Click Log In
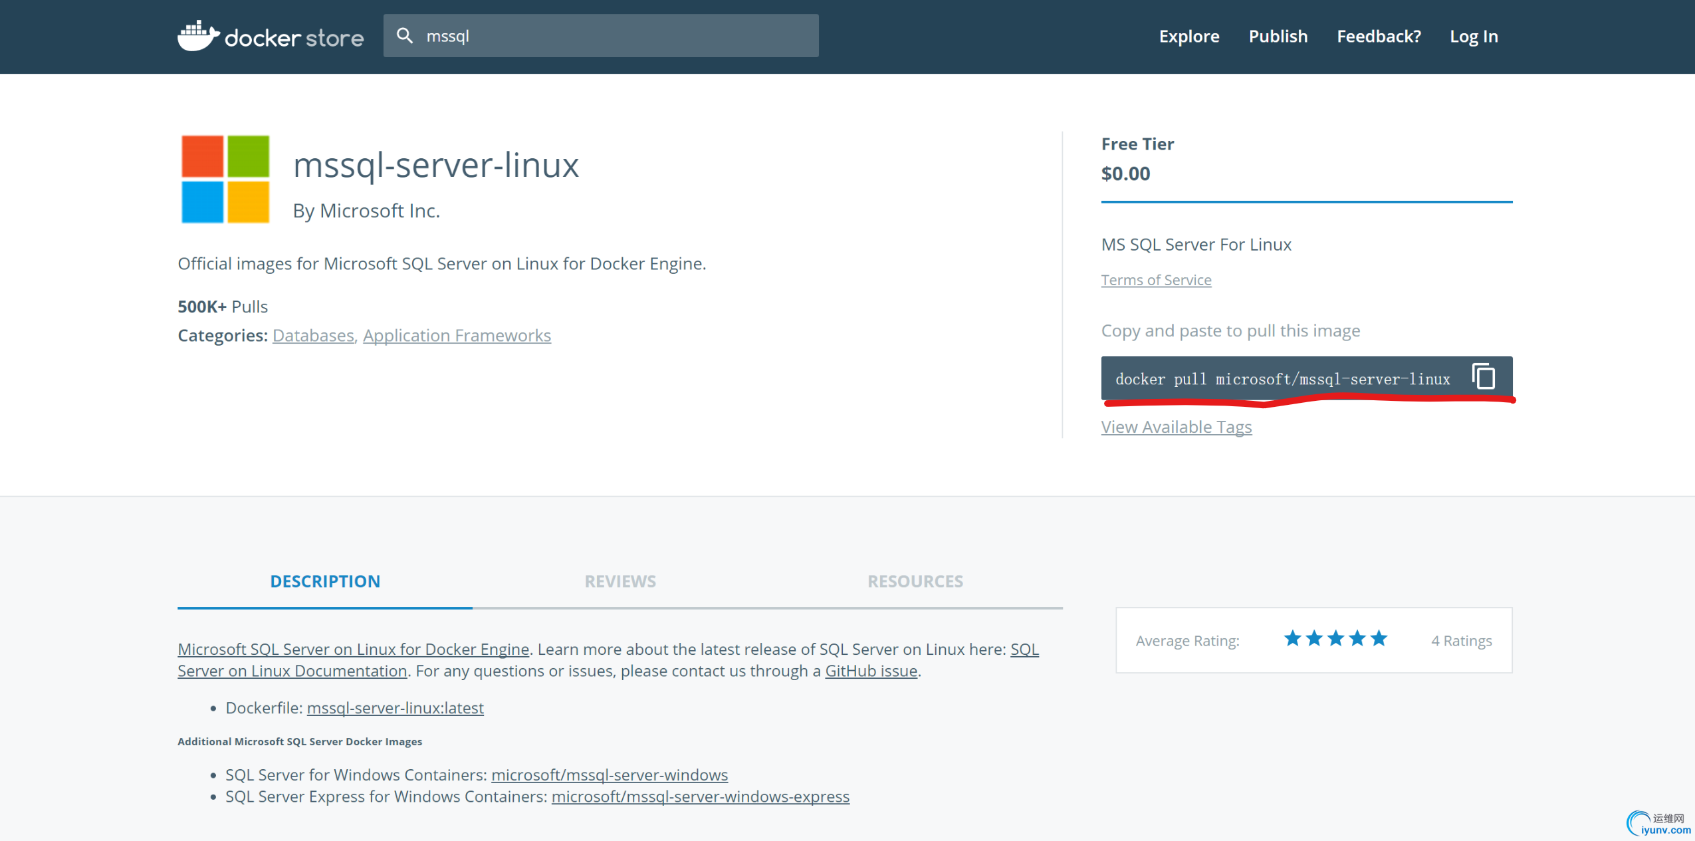 [x=1474, y=37]
